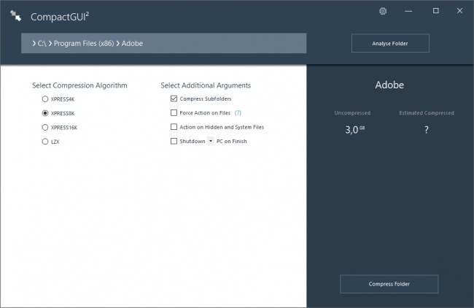
Task: Enable Shutdown PC on Finish
Action: pyautogui.click(x=174, y=141)
